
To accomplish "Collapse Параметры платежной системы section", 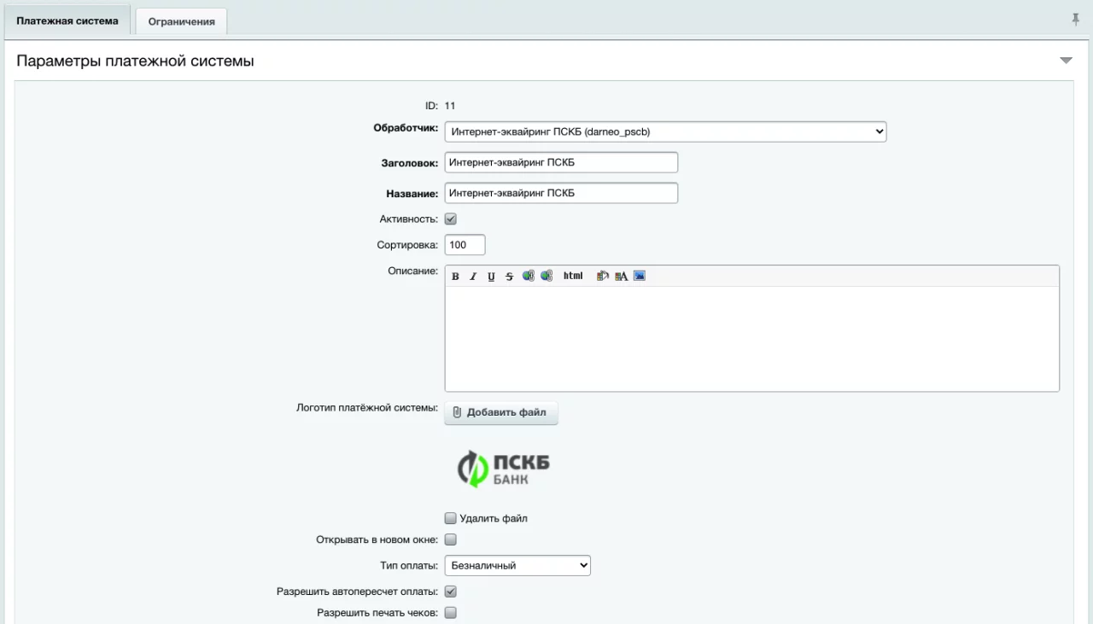I will tap(1066, 61).
